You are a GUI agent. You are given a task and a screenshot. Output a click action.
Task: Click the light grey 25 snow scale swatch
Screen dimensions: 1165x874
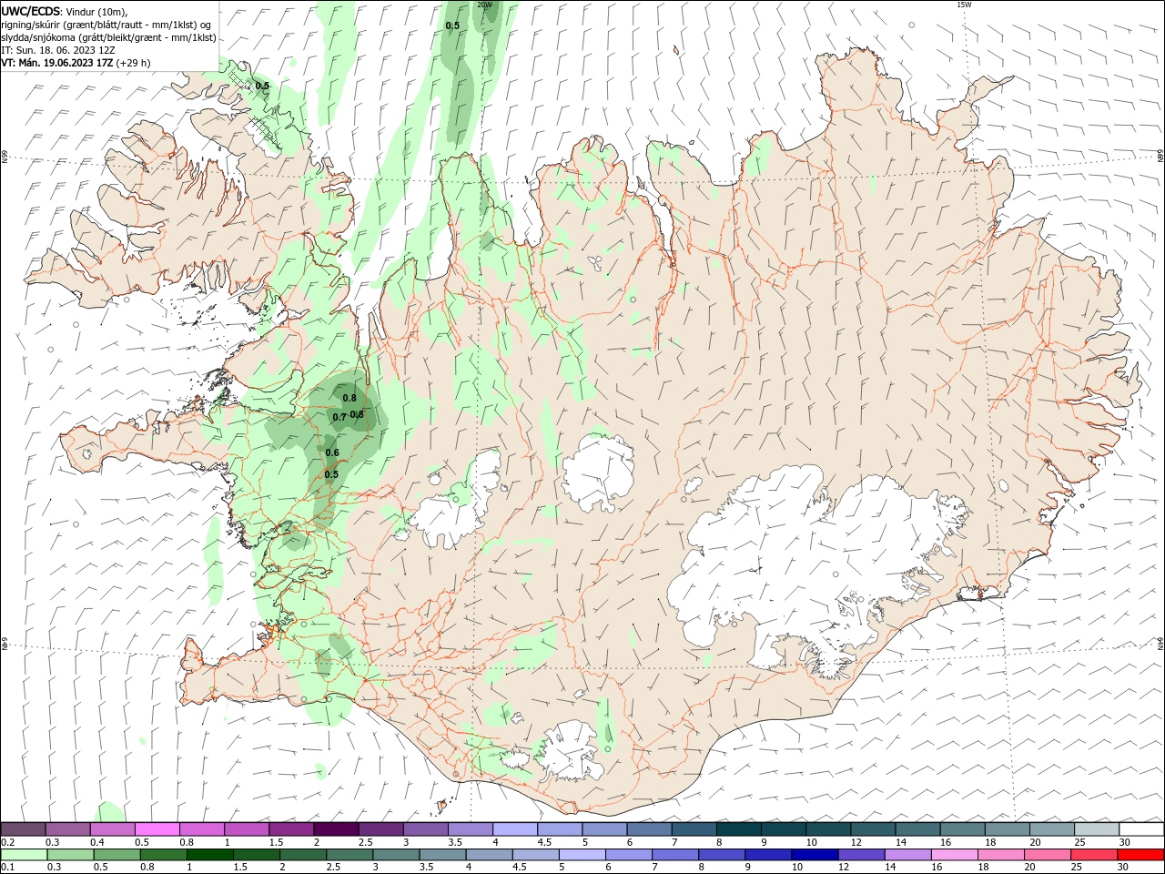[1096, 828]
